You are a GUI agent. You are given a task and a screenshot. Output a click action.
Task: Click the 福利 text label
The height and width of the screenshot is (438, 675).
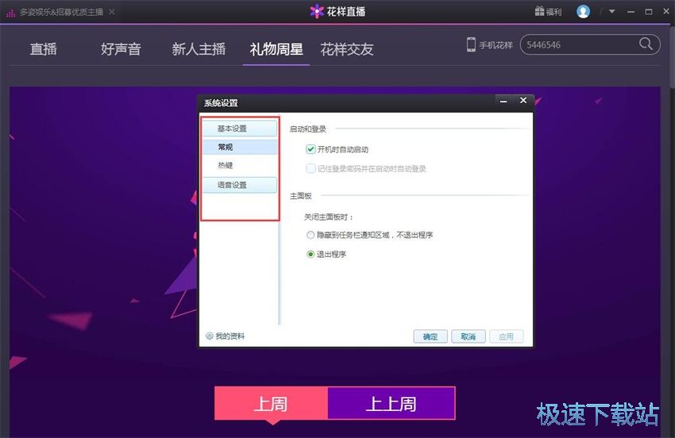554,12
